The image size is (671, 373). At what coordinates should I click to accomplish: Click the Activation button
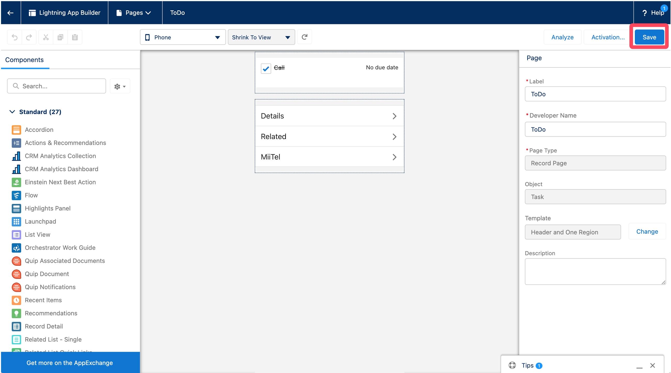point(608,37)
